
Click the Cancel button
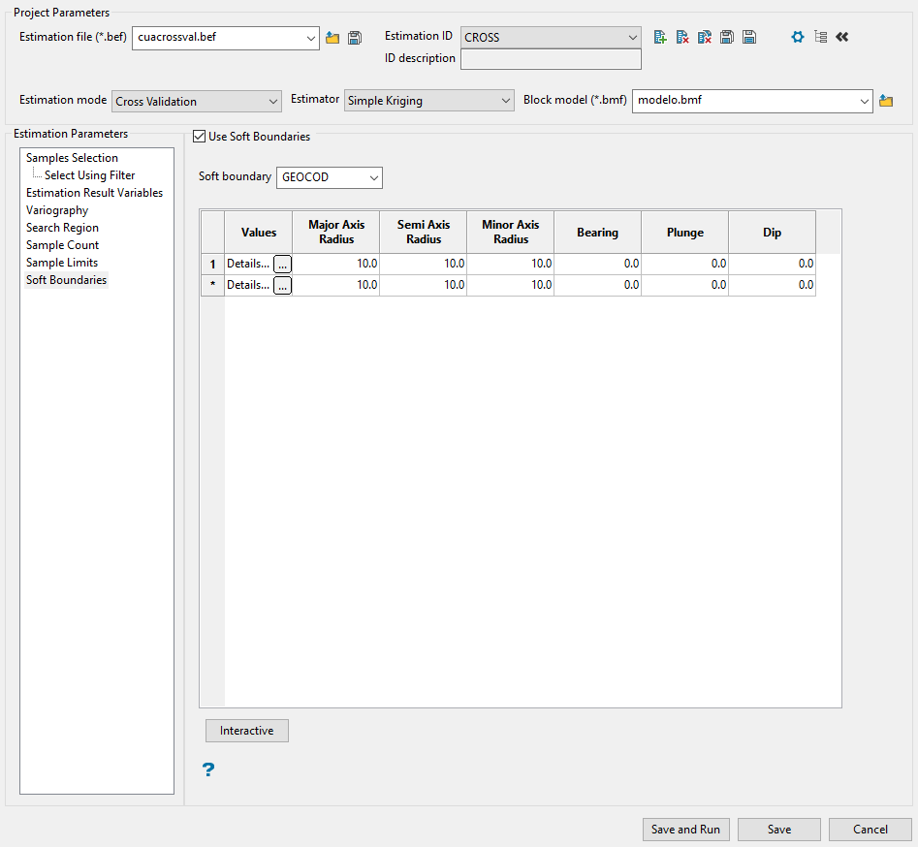point(870,830)
